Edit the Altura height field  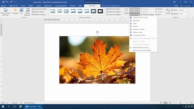182,10
